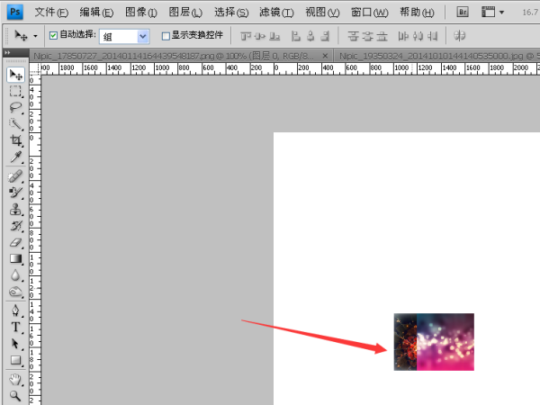The image size is (540, 405).
Task: Select the Lasso tool
Action: [x=15, y=107]
